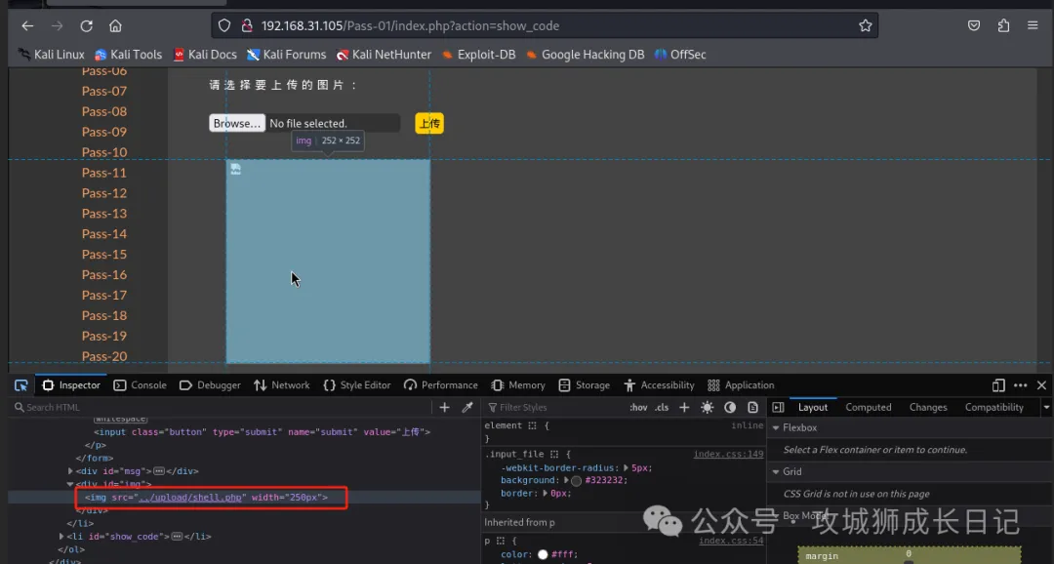Bookmark this page with the star icon
Image resolution: width=1054 pixels, height=564 pixels.
(865, 26)
